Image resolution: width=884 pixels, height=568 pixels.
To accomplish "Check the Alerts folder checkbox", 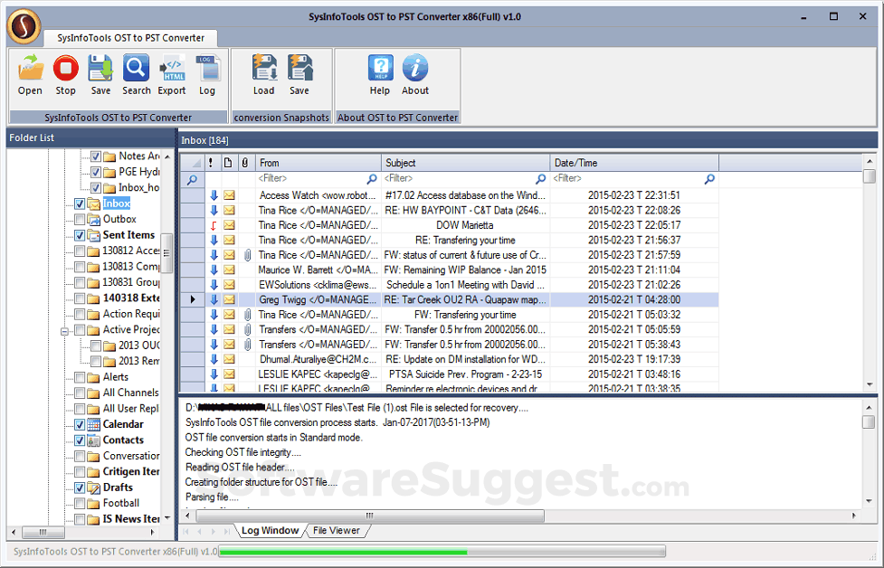I will tap(80, 377).
